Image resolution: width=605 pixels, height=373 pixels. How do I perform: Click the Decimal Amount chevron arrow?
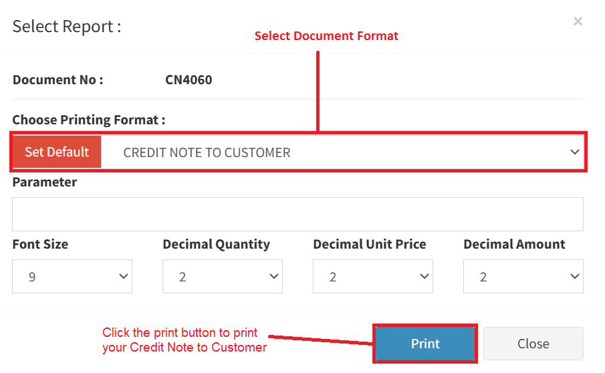(574, 277)
